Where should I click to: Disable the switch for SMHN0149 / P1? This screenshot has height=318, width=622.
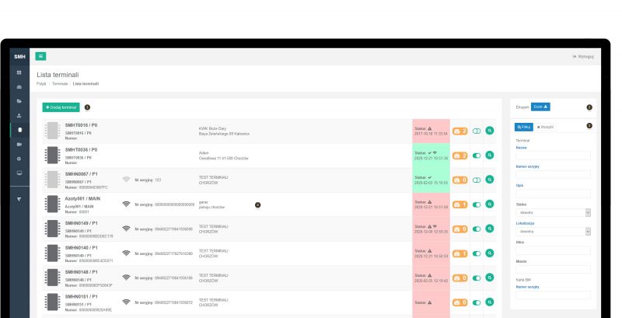[x=474, y=229]
